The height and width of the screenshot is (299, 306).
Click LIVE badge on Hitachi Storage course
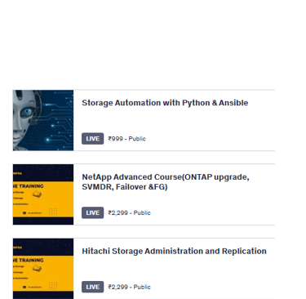tap(92, 287)
